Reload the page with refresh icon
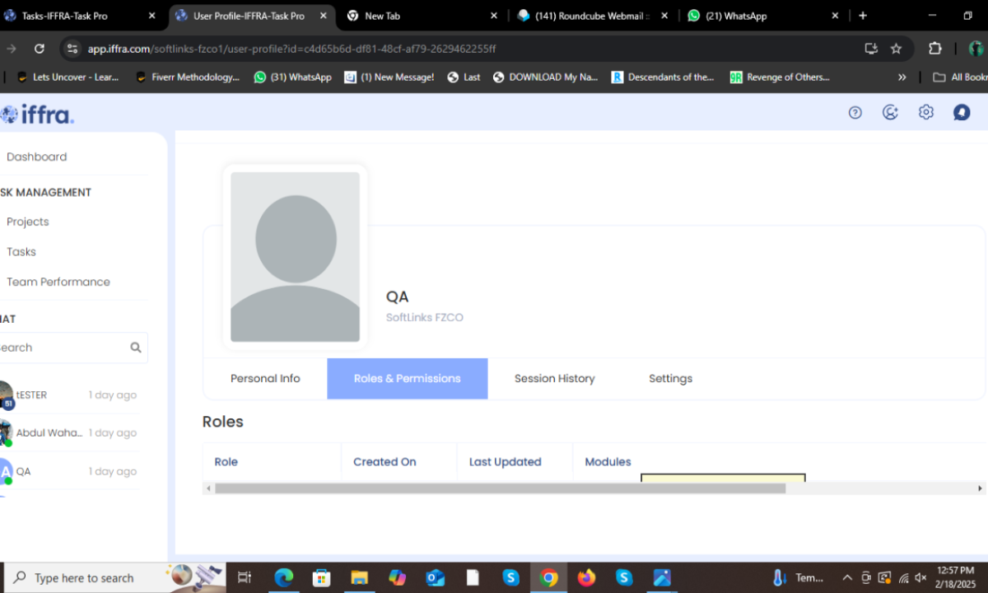Screen dimensions: 988x593 coord(39,49)
